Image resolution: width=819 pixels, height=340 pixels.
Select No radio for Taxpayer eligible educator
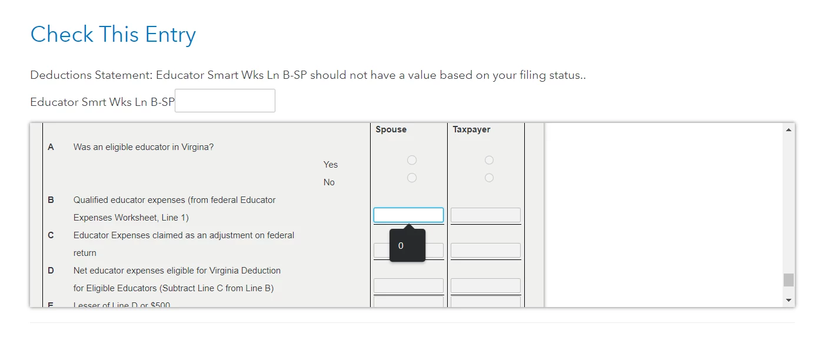[489, 178]
